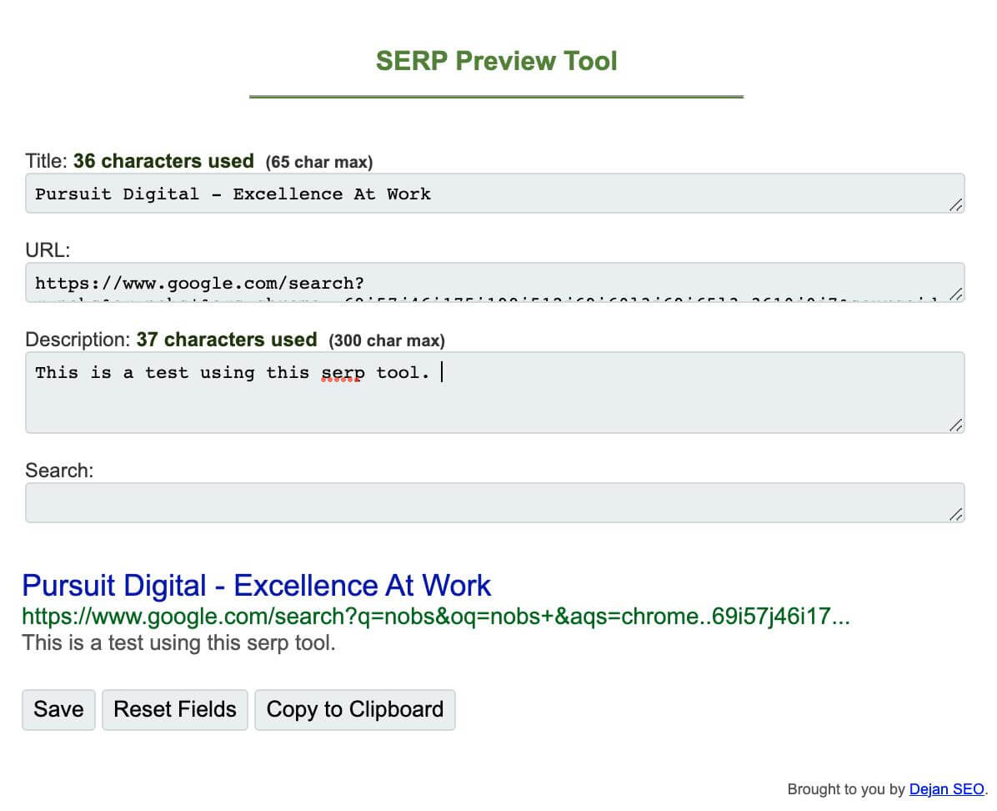This screenshot has width=997, height=811.
Task: Click the green preview URL text
Action: (435, 617)
